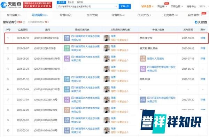209x137 pixels.
Task: Select the 限制消费令 288 heading
Action: [x=13, y=22]
